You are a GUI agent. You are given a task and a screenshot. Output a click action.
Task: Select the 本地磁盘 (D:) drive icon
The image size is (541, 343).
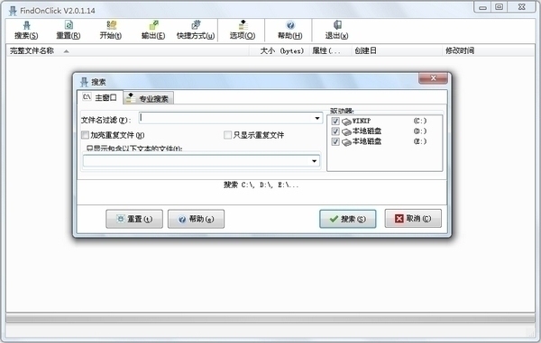pos(346,131)
